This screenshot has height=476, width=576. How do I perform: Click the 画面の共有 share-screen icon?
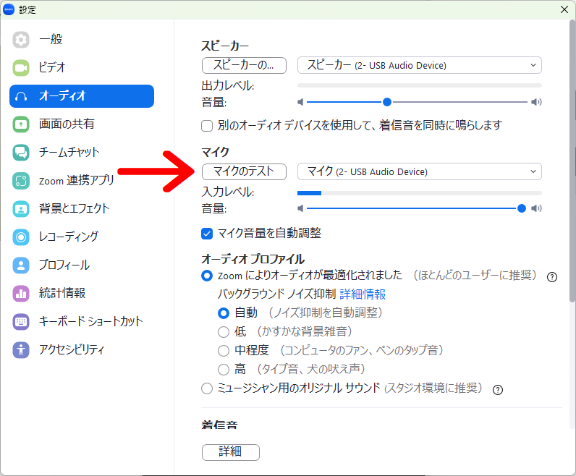click(x=21, y=124)
